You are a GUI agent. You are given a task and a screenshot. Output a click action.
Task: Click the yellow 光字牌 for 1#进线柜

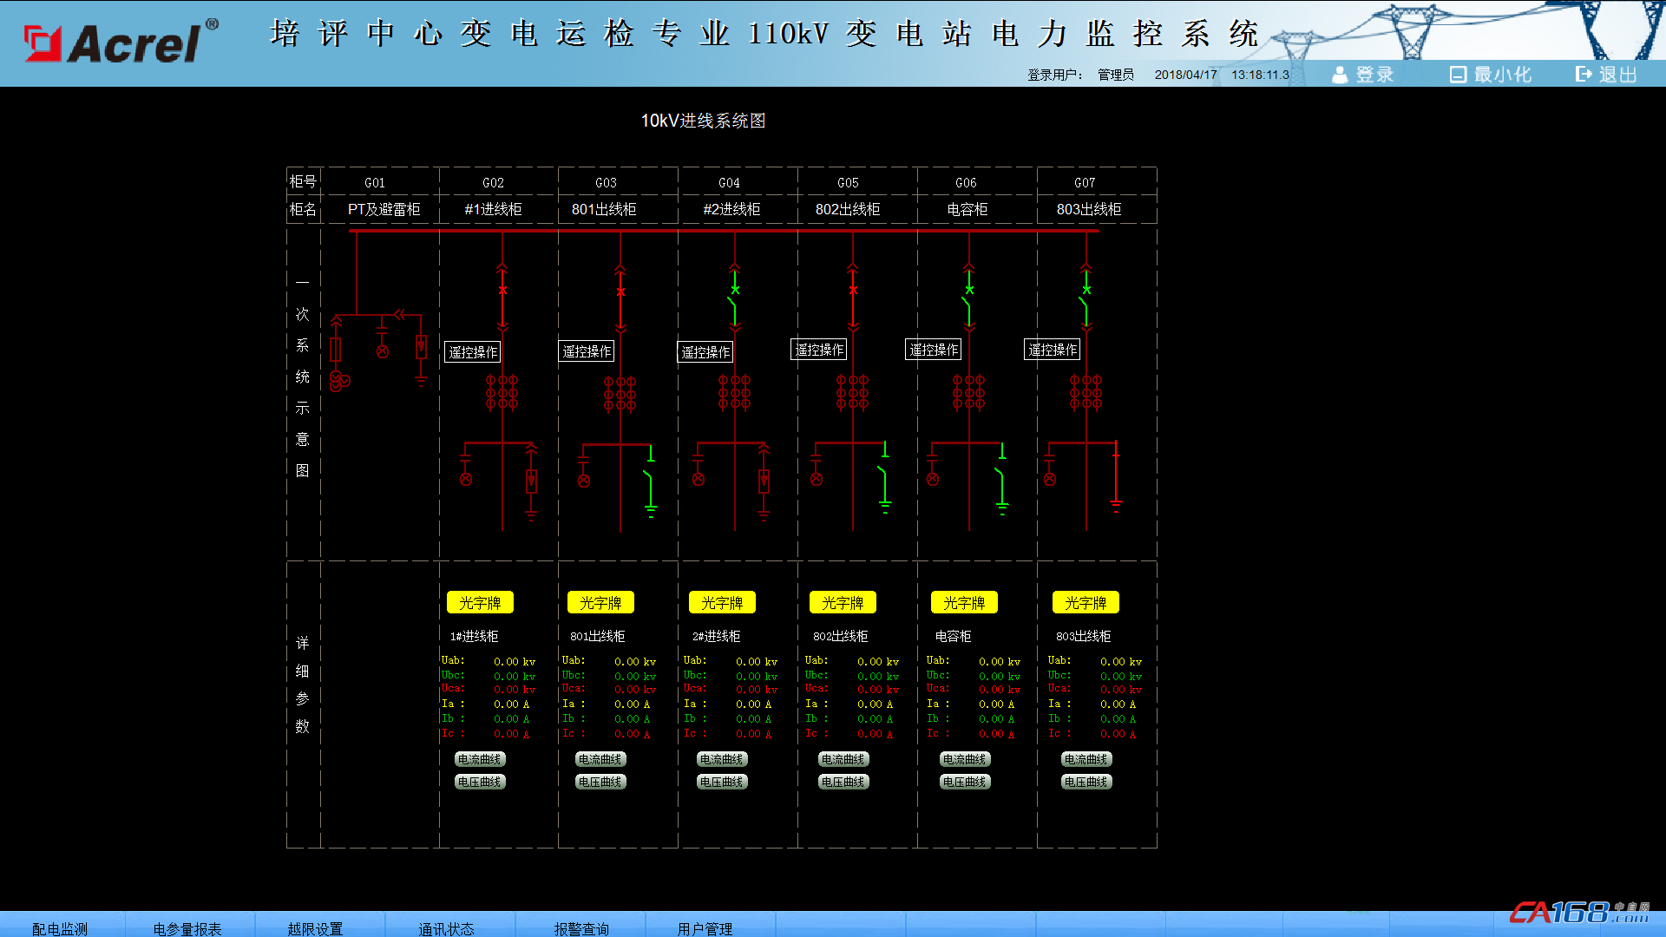click(x=480, y=603)
